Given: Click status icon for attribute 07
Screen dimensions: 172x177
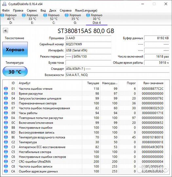Looking at the screenshot, I should [x=6, y=108].
